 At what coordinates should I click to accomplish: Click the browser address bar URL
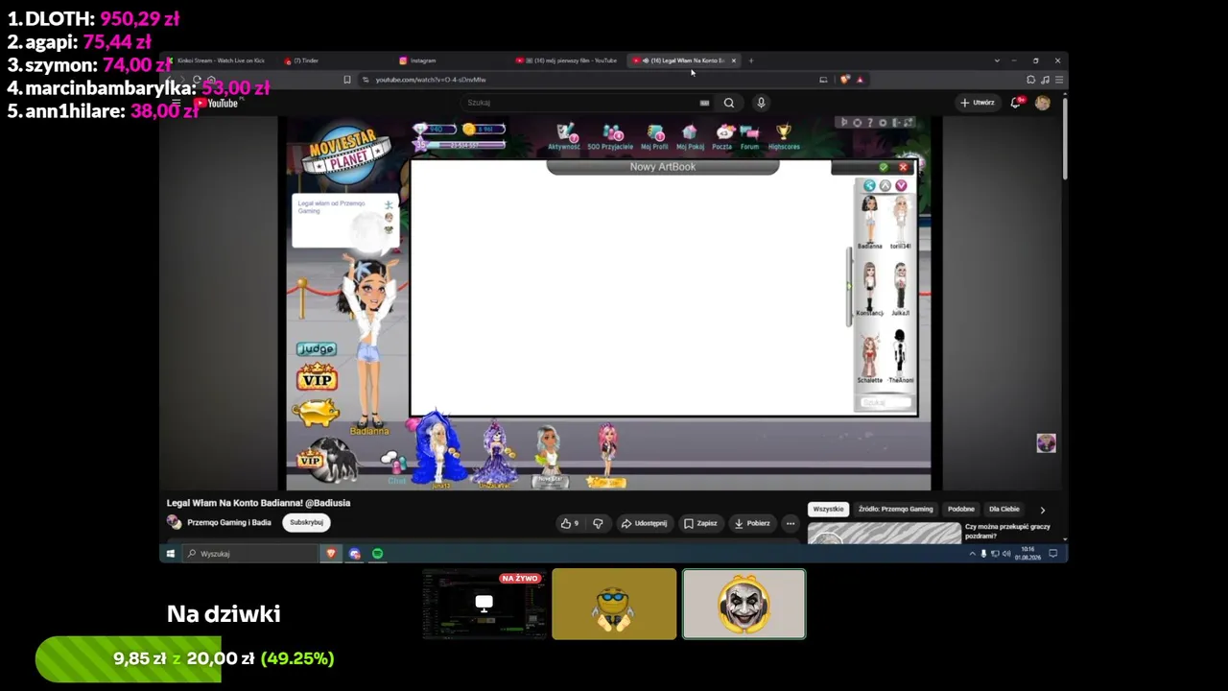[431, 80]
